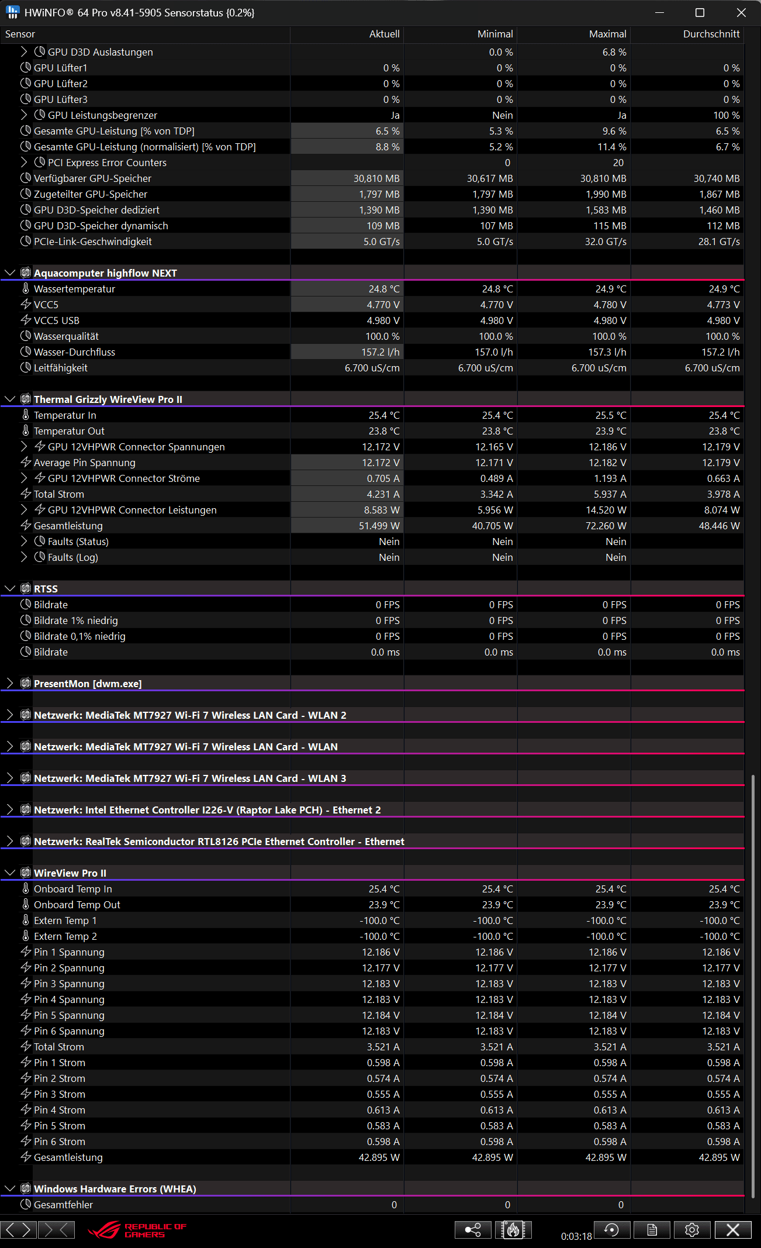Click the Minimal column header

[461, 34]
